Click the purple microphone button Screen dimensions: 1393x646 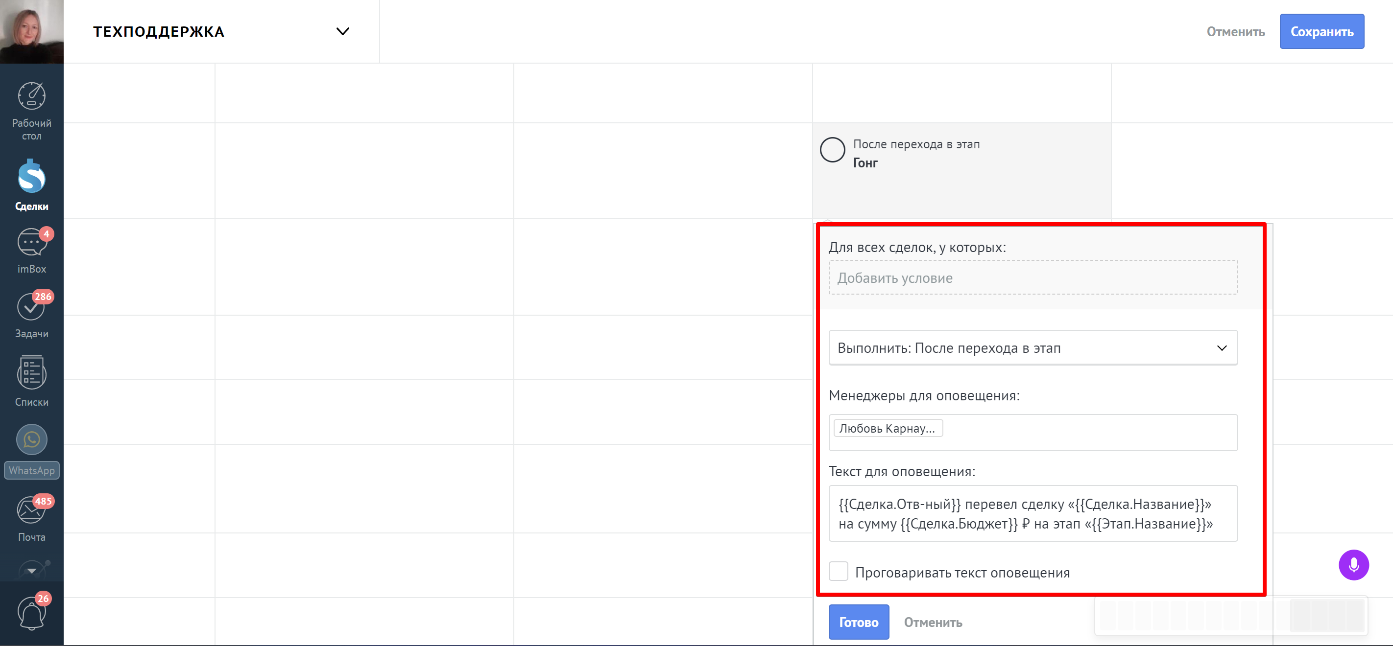(x=1353, y=565)
